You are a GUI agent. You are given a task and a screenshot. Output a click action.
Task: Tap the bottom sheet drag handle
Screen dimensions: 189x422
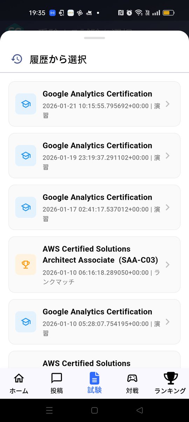tap(94, 38)
